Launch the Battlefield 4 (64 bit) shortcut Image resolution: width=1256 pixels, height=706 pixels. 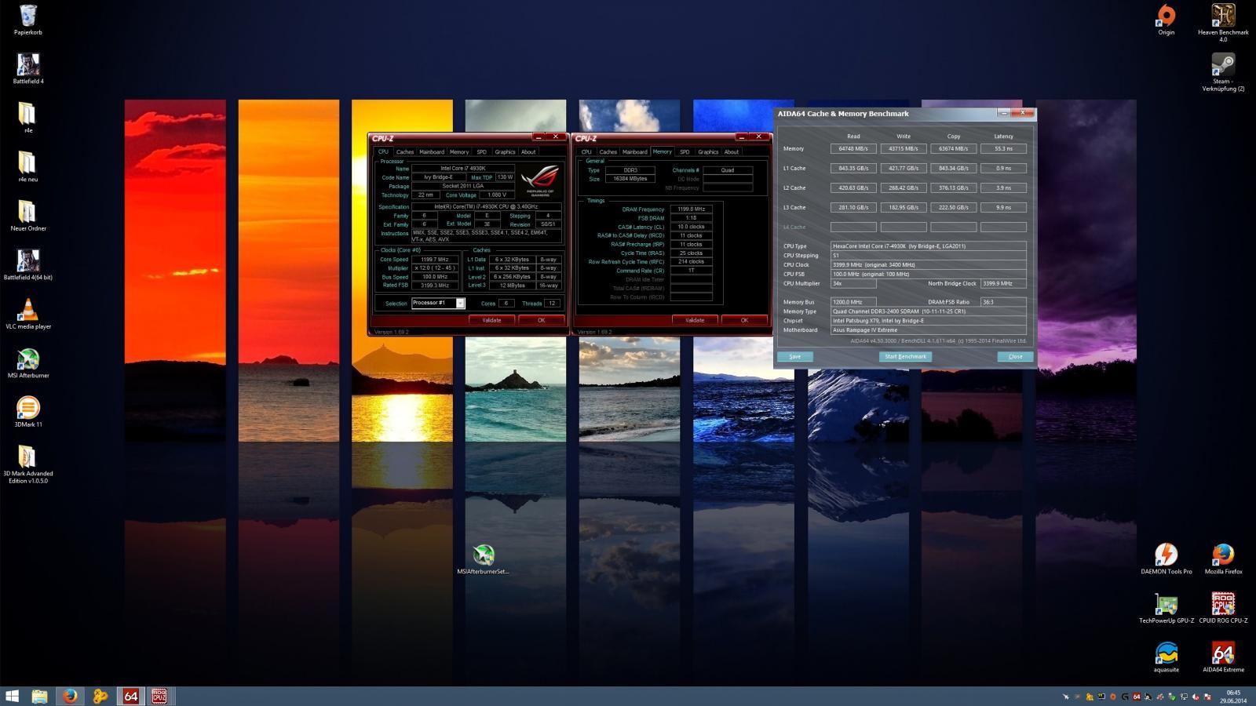coord(28,265)
